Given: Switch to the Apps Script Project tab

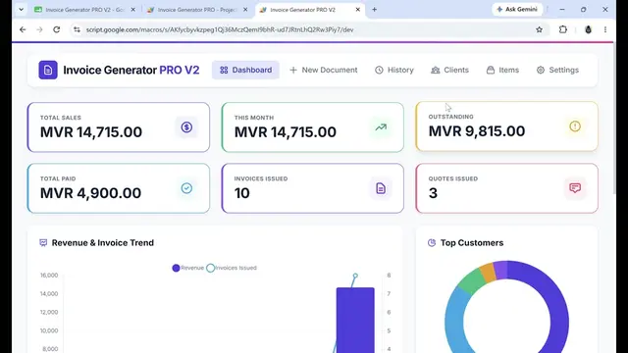Looking at the screenshot, I should (x=196, y=10).
